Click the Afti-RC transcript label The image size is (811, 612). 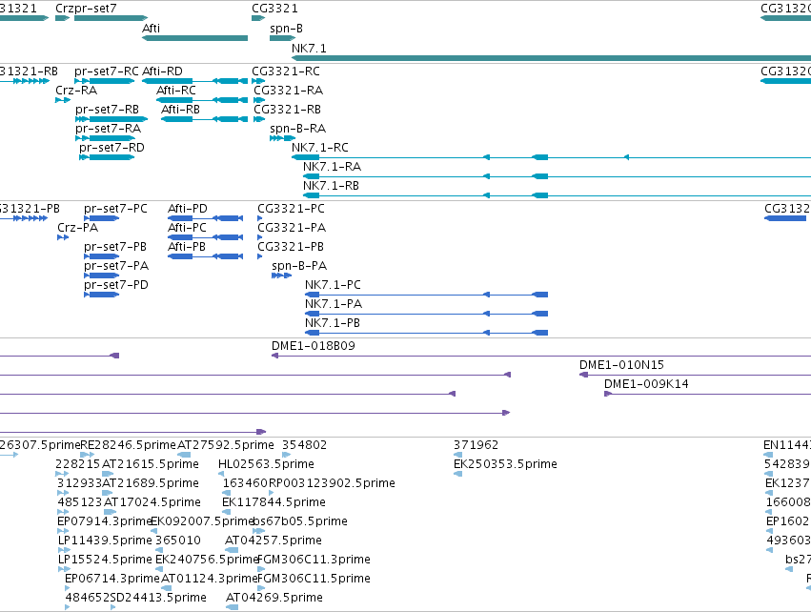176,90
